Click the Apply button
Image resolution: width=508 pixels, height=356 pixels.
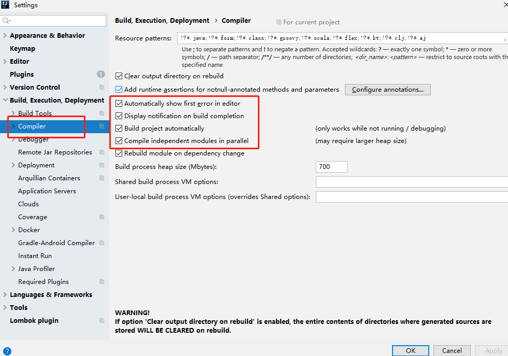[493, 350]
